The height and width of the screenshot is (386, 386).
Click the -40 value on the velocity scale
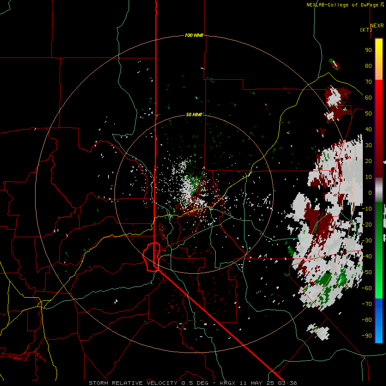click(x=367, y=256)
